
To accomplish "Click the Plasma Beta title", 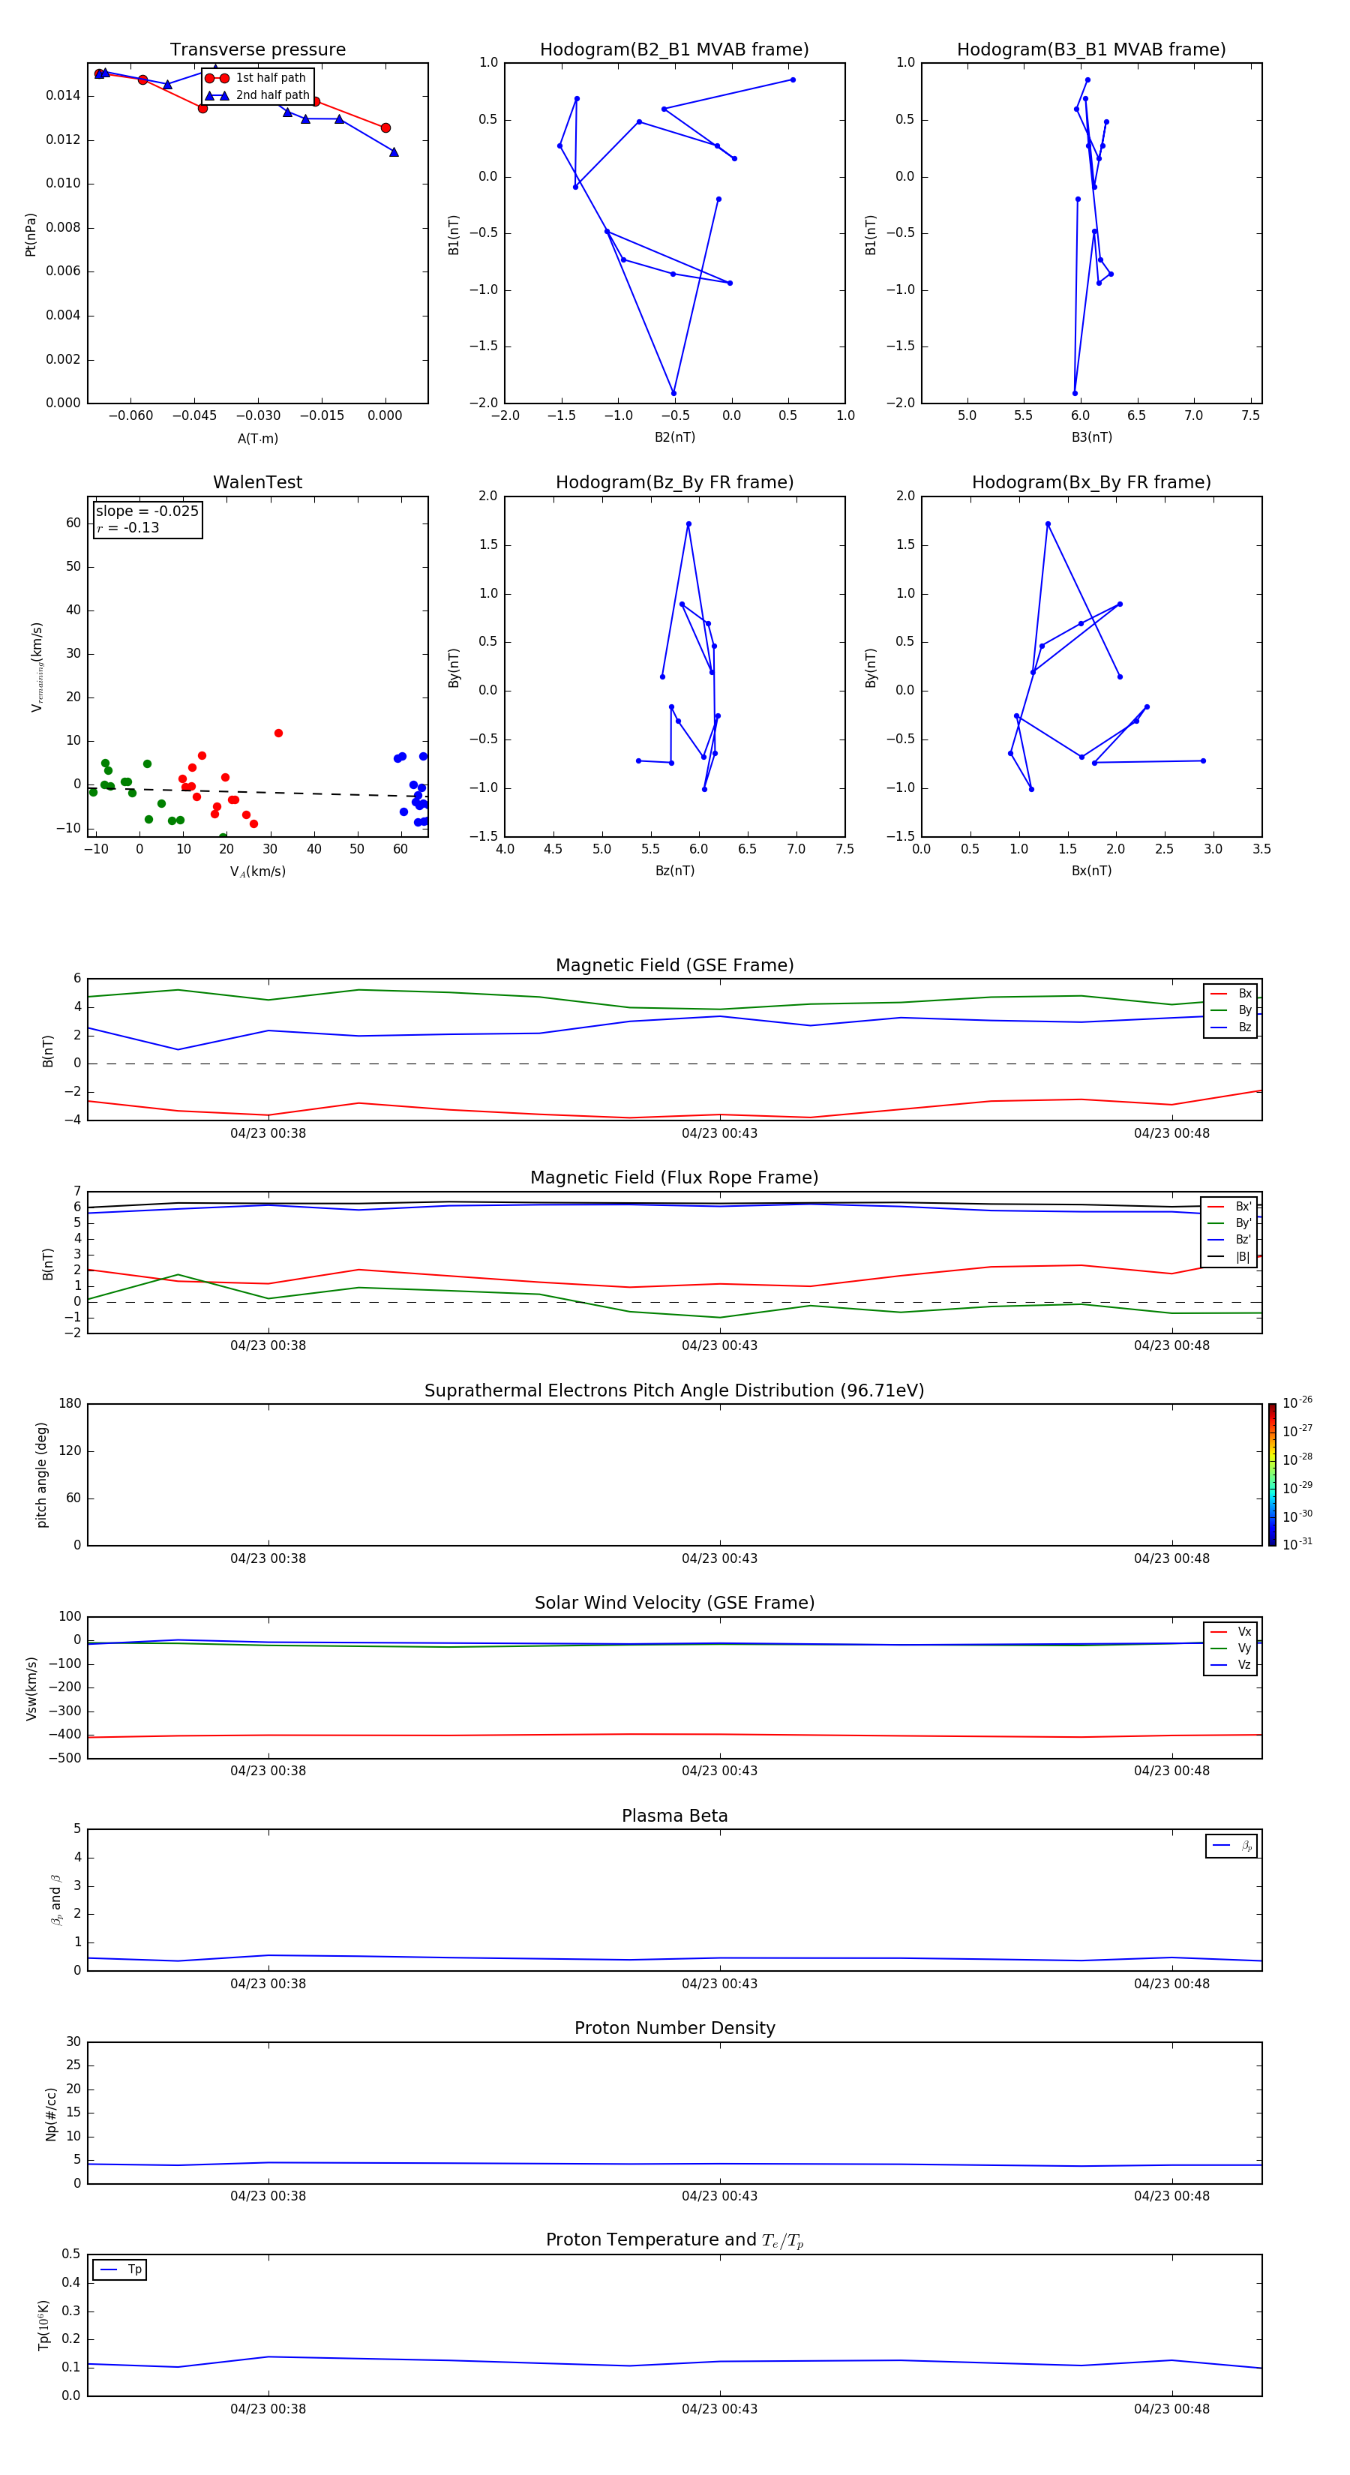I will coord(674,1816).
